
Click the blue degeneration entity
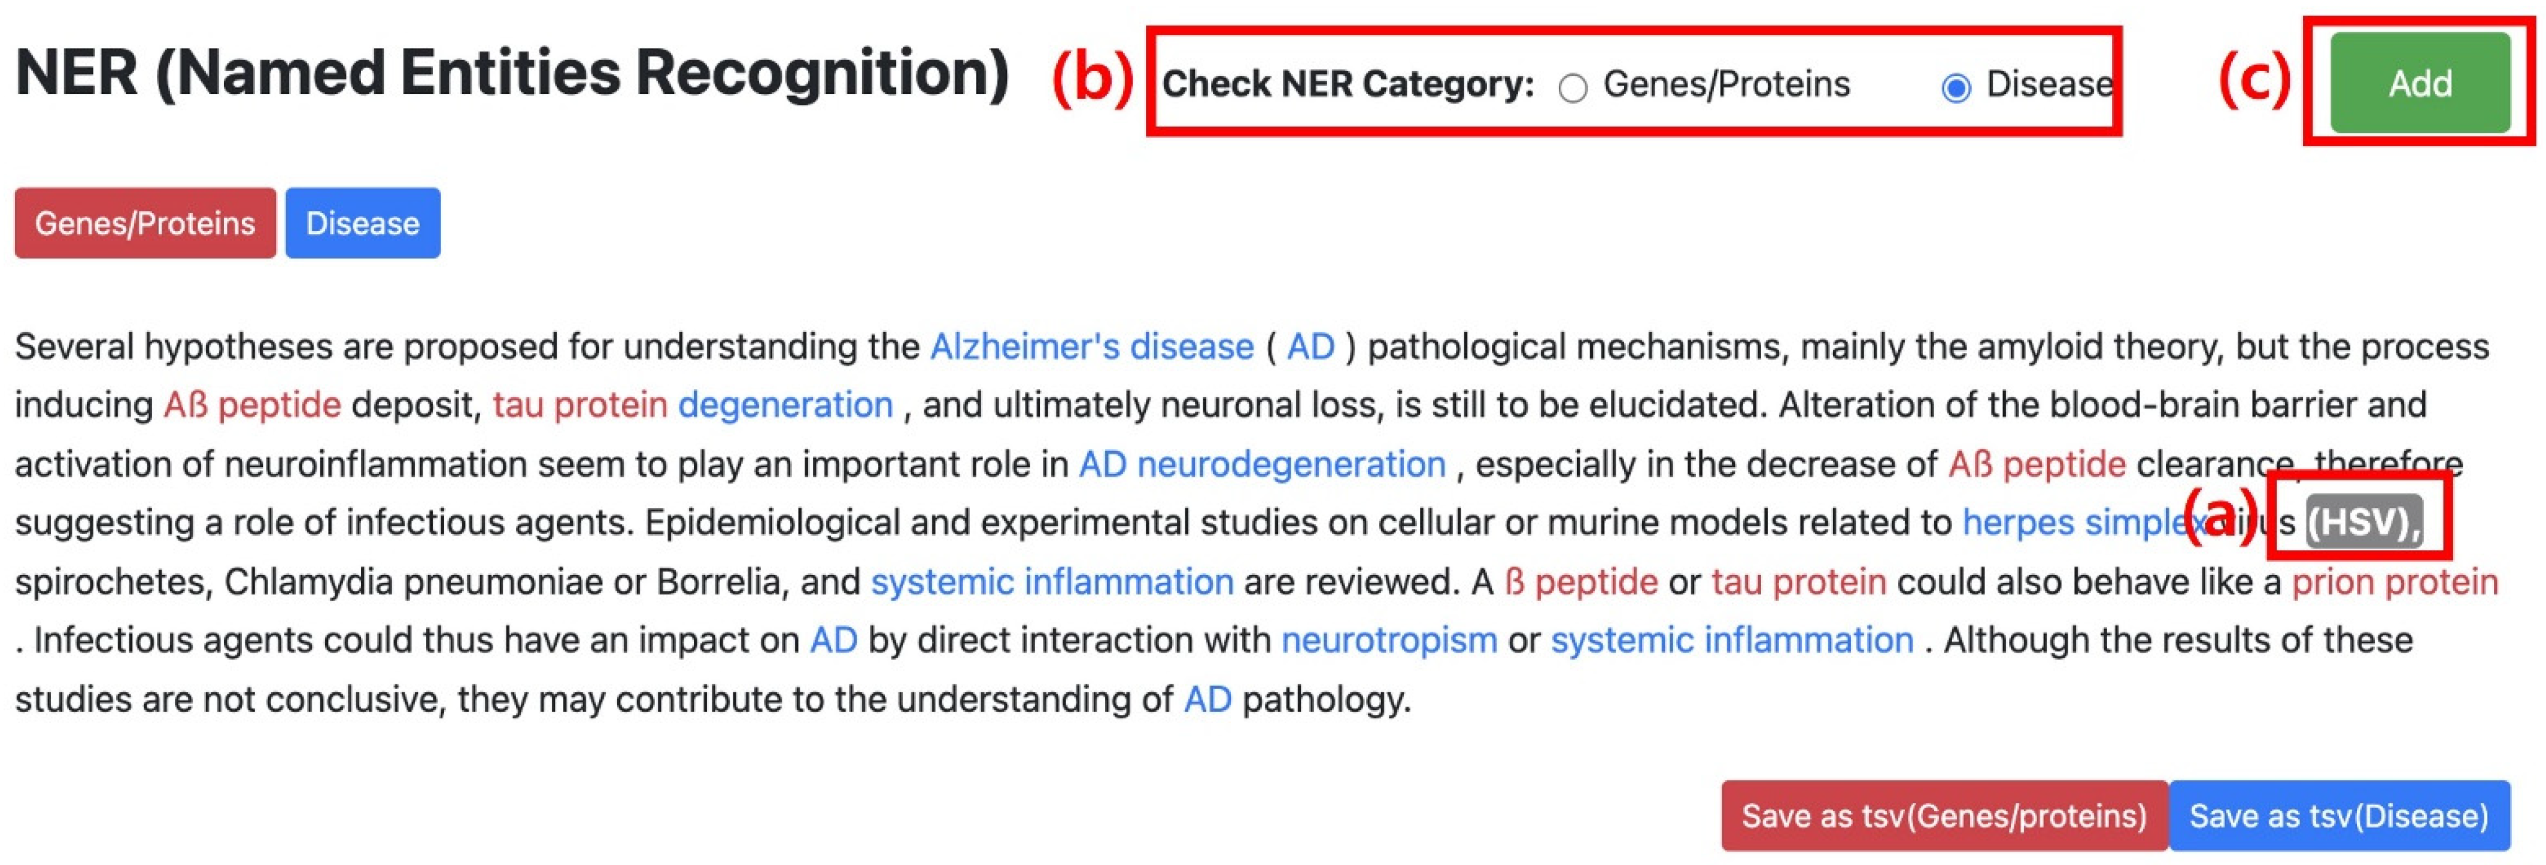pyautogui.click(x=785, y=405)
